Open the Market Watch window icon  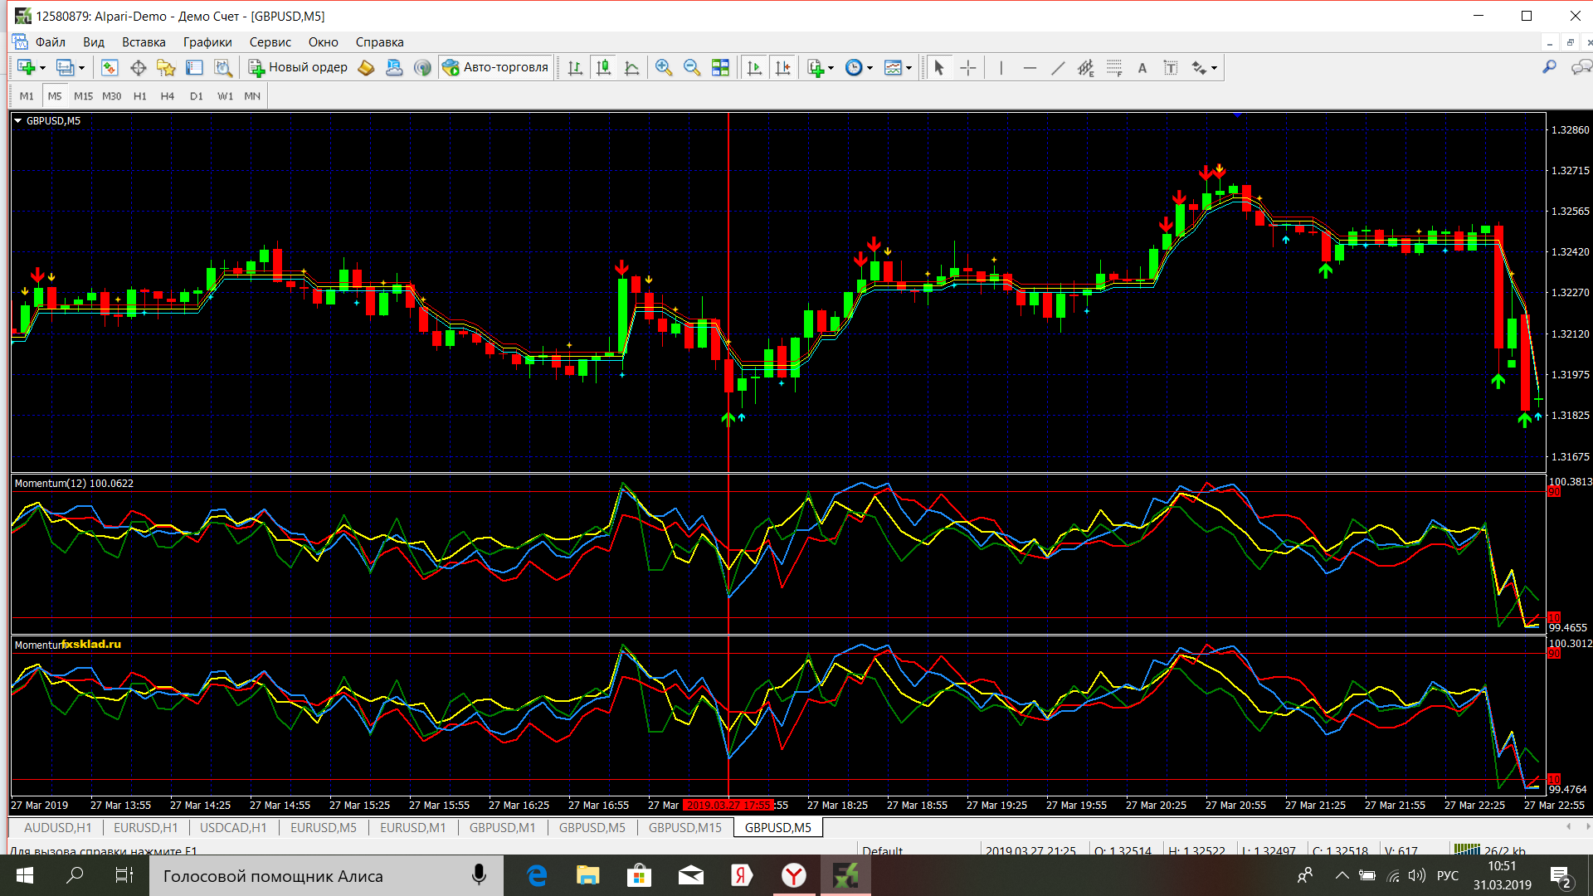pos(110,68)
